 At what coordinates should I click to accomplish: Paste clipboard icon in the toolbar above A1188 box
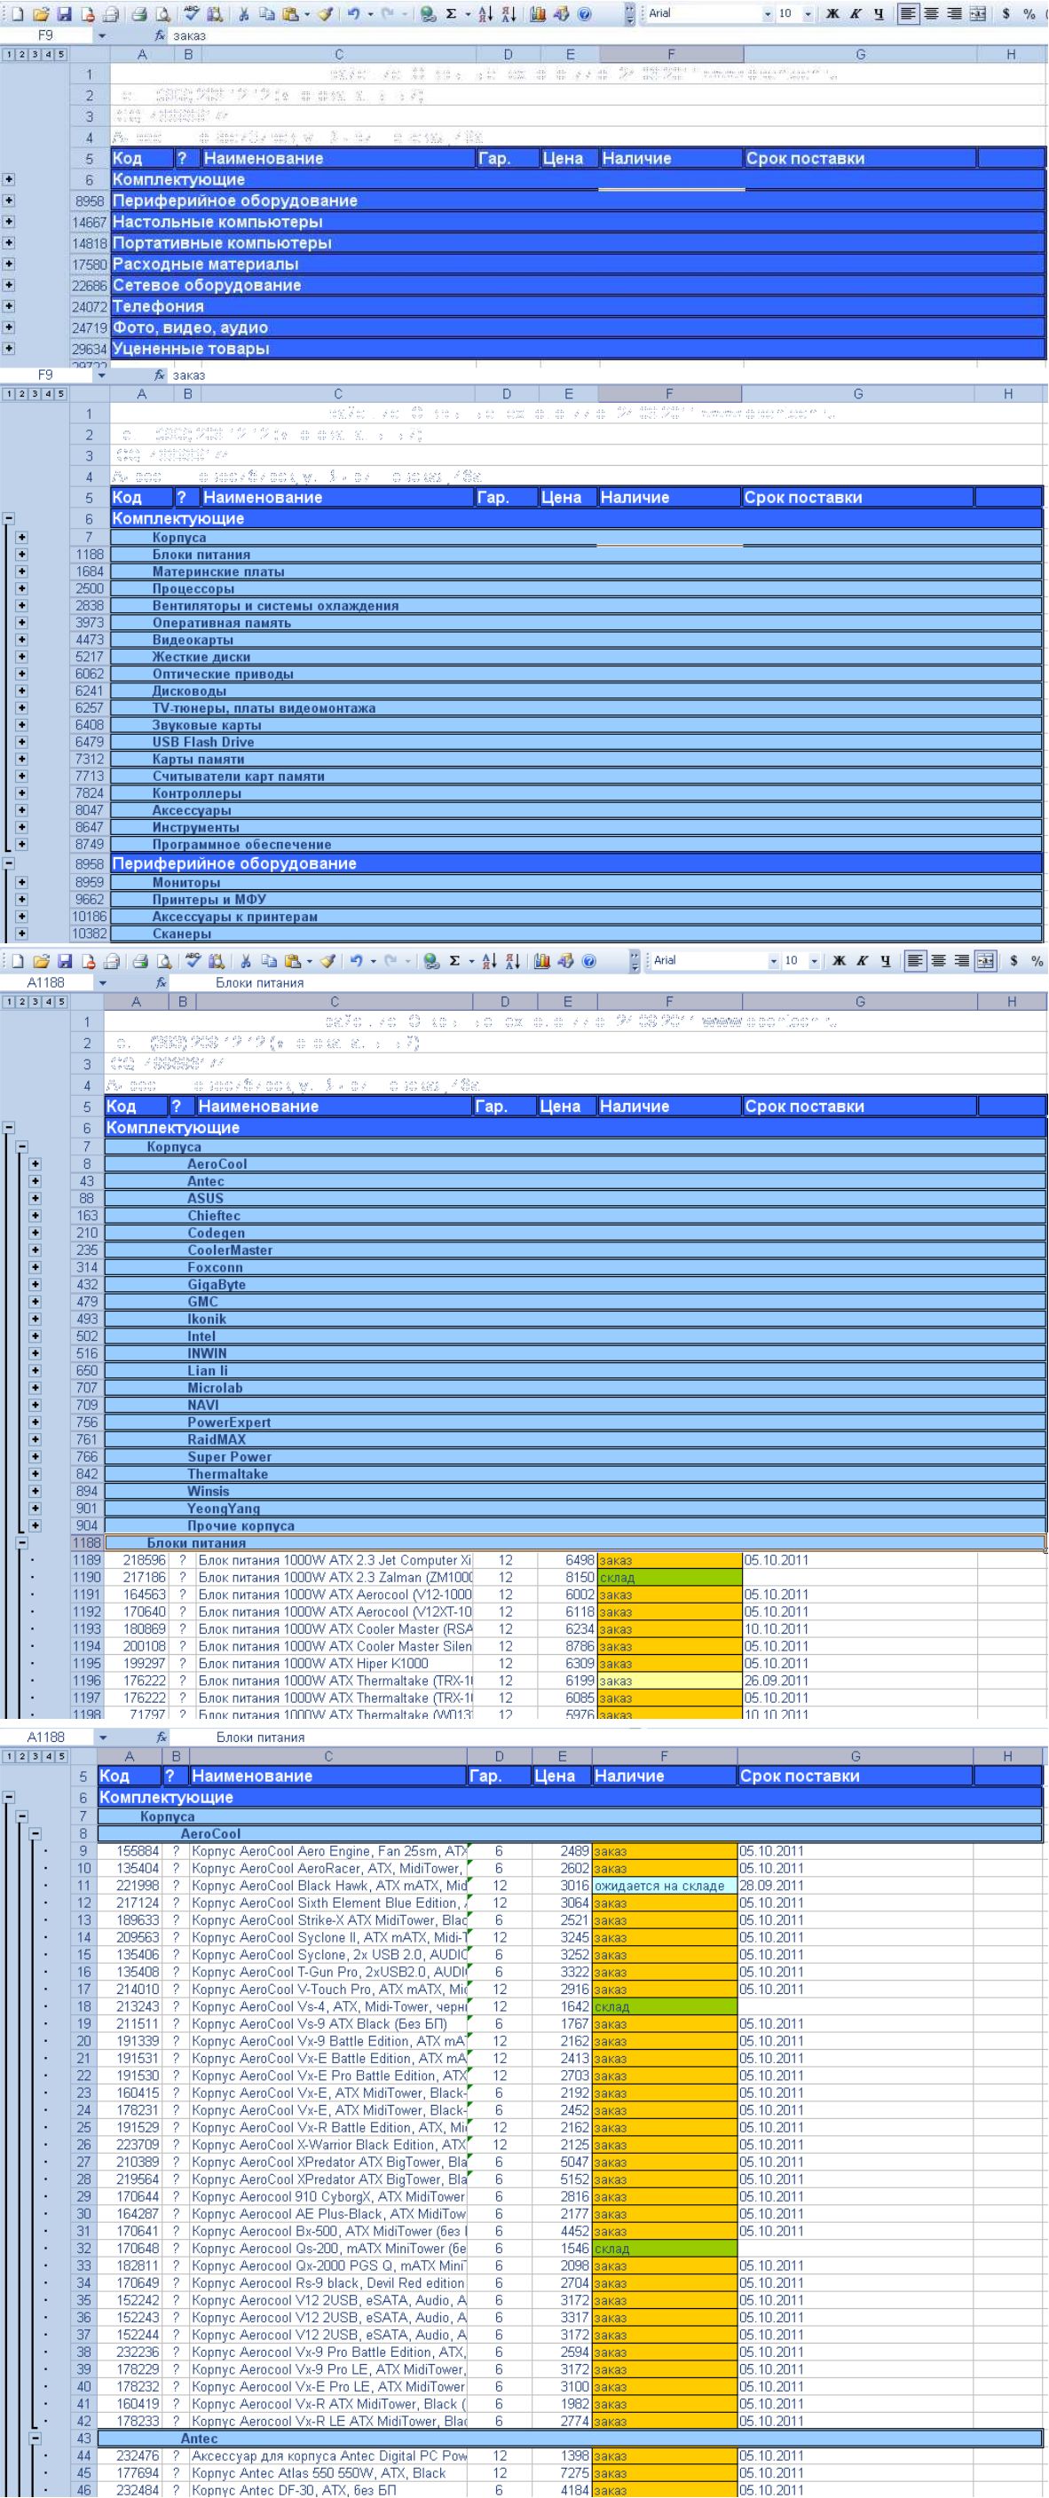292,961
